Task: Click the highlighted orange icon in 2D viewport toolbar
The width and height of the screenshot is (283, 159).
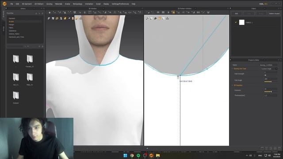Action: click(x=159, y=19)
